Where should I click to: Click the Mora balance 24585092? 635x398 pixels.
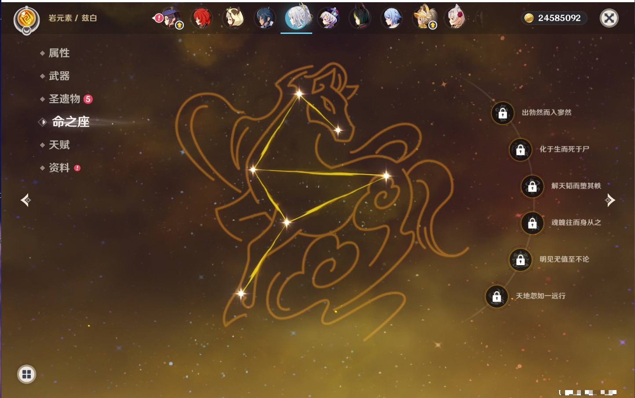554,18
